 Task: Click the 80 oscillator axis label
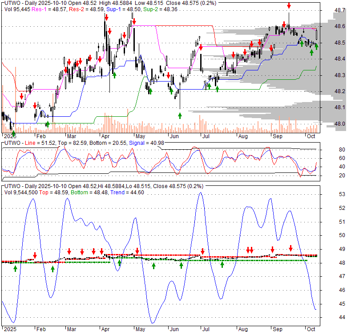(x=342, y=150)
